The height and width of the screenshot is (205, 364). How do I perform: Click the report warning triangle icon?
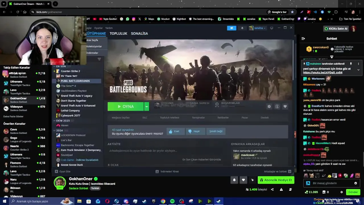coord(281,189)
